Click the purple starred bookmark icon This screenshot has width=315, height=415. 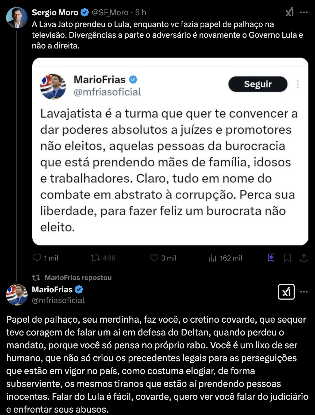(x=271, y=258)
